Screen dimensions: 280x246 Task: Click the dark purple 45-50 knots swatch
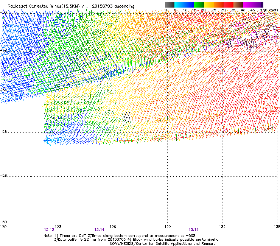click(x=258, y=5)
